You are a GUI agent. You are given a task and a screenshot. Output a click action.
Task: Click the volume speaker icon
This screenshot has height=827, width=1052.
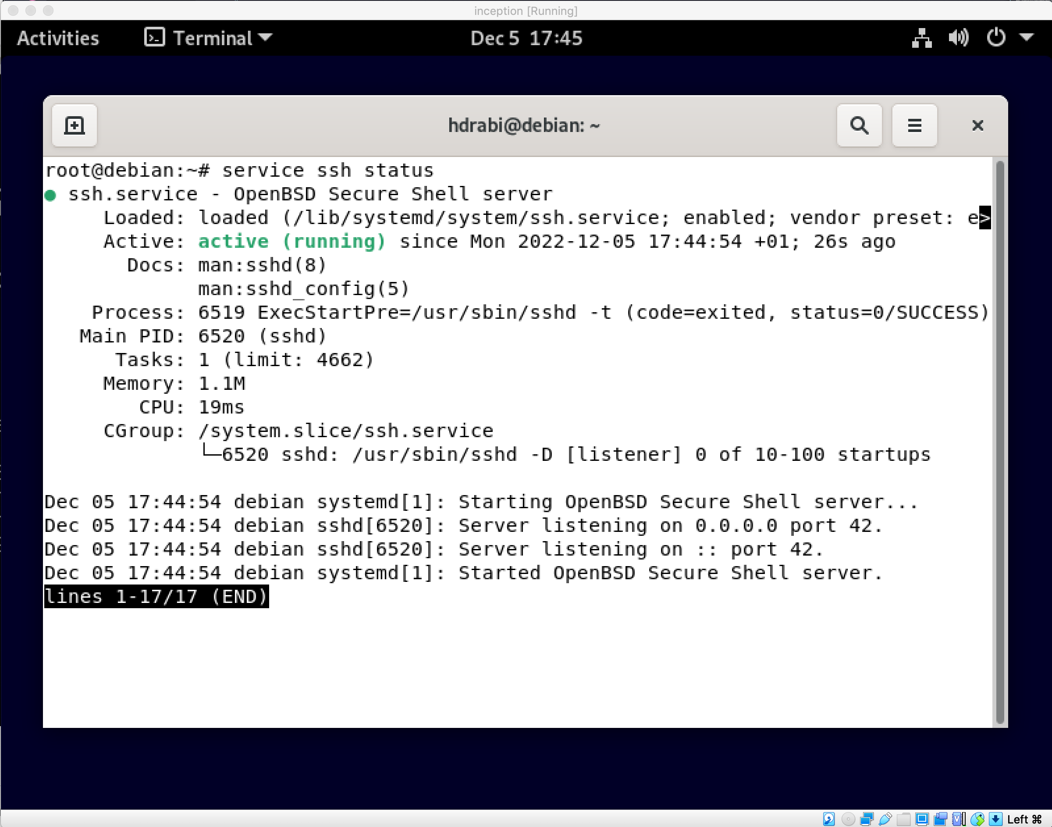point(958,38)
